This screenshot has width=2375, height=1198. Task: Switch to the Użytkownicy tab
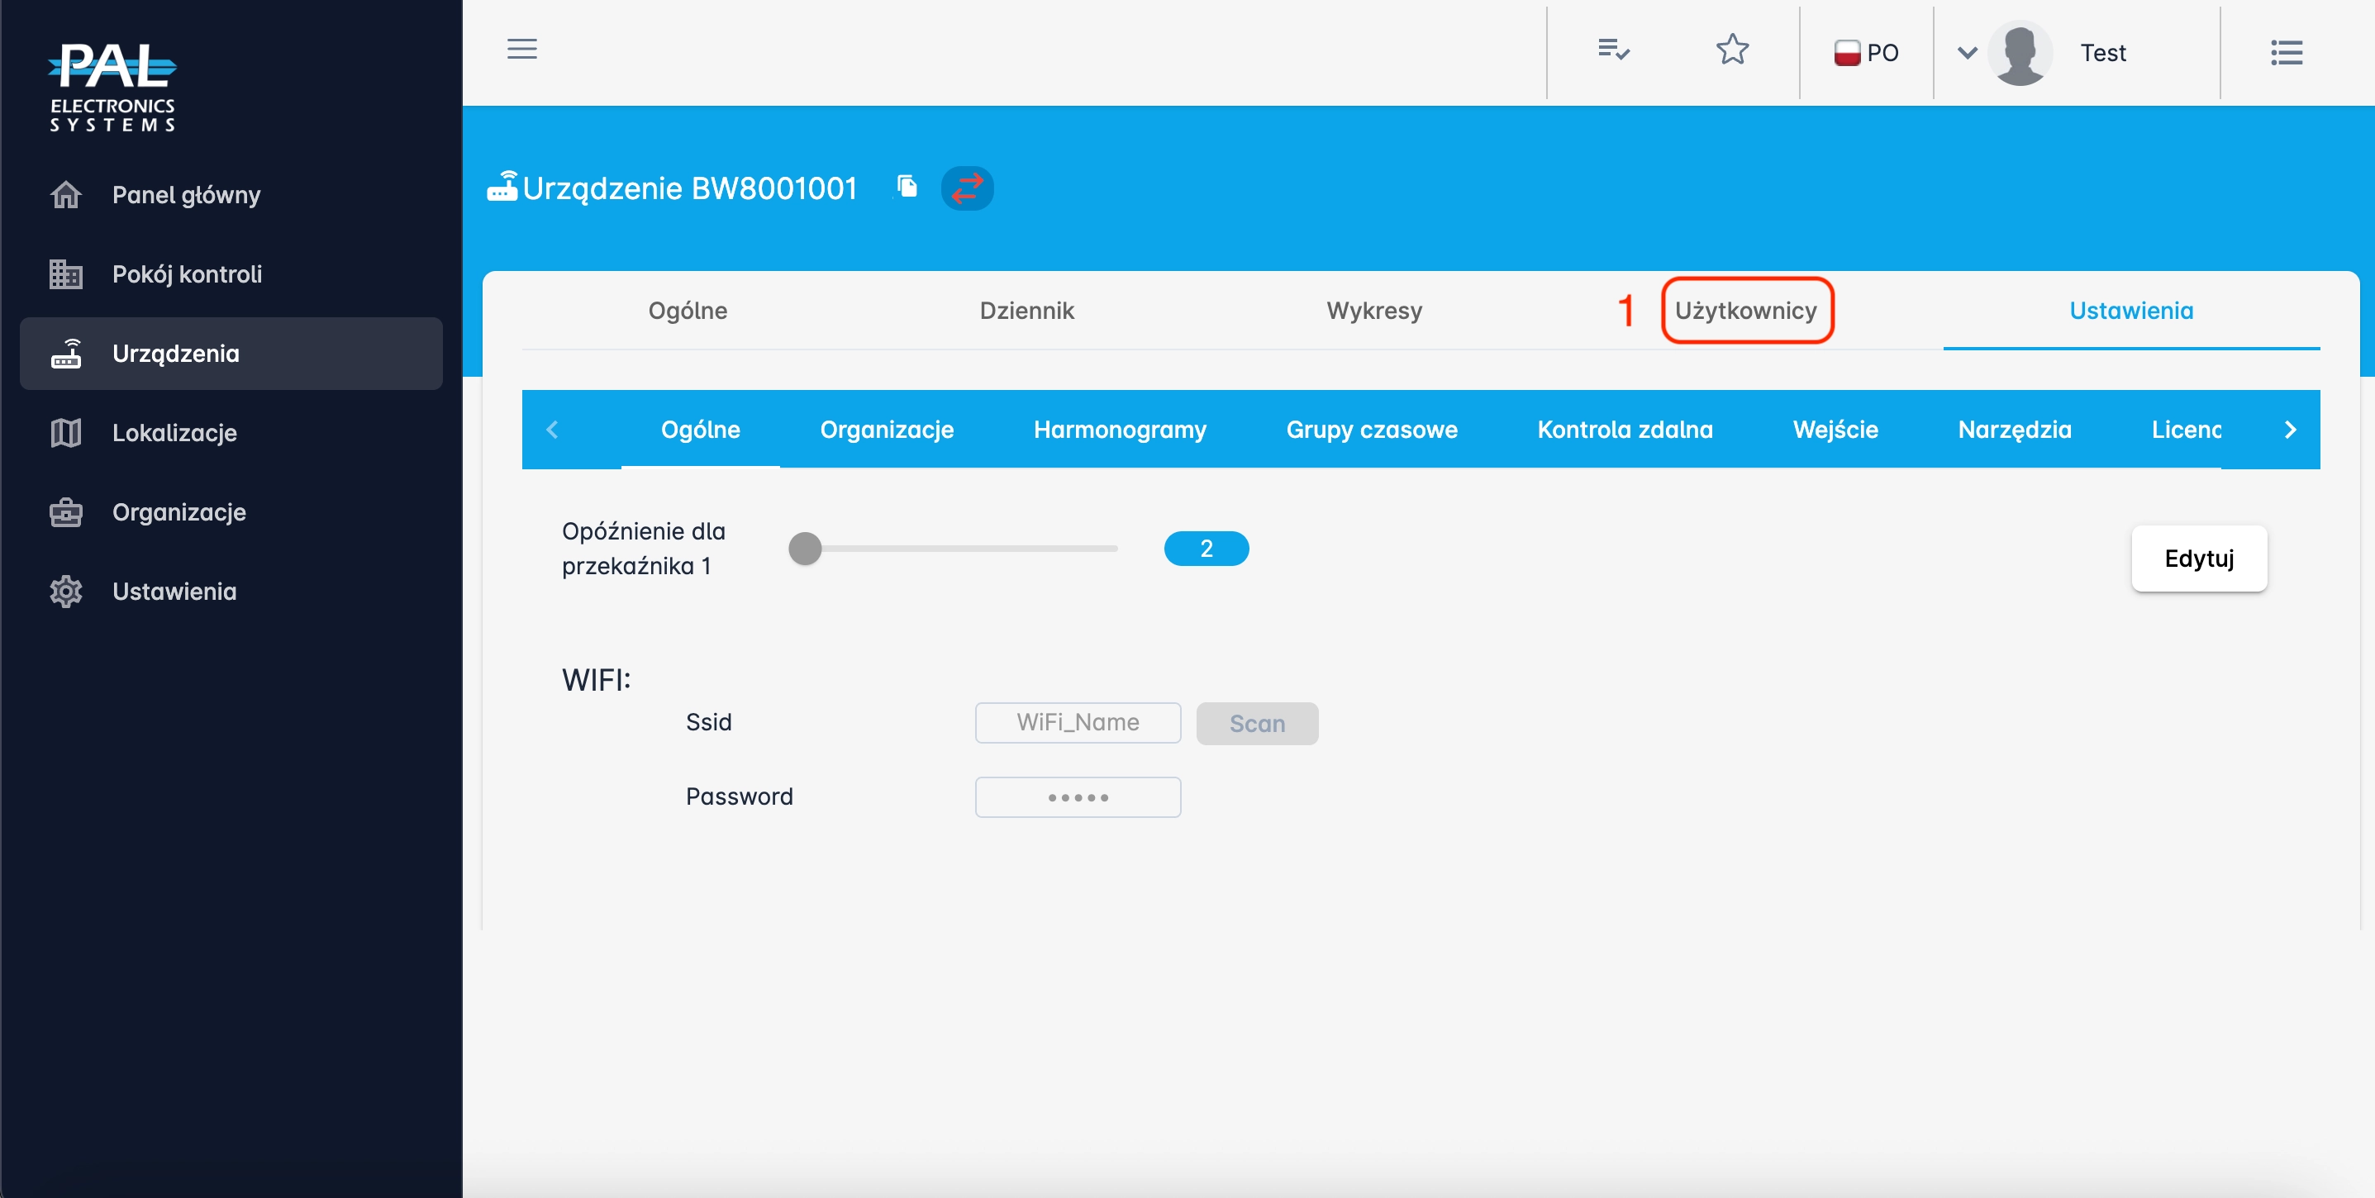1745,311
